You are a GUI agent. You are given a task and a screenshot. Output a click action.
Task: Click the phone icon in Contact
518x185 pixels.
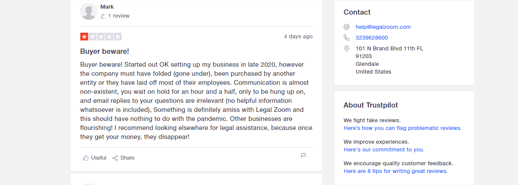[347, 38]
